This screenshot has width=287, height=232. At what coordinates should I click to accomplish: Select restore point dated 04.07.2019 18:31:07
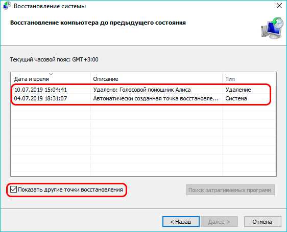point(40,98)
